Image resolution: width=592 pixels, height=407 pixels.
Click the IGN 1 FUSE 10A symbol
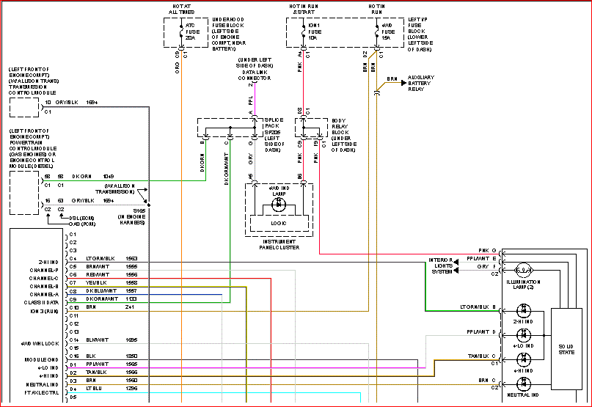[x=303, y=32]
